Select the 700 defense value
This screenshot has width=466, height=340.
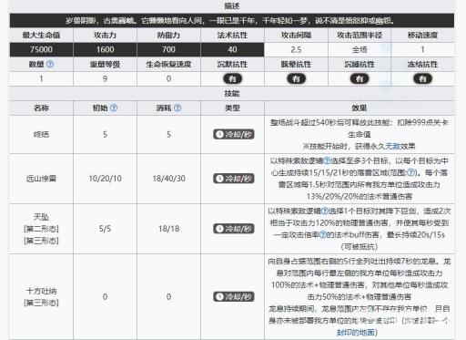168,49
